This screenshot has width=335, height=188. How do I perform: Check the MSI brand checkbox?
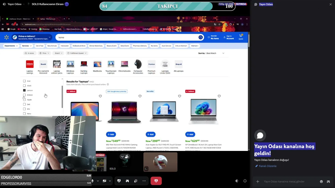tap(24, 109)
